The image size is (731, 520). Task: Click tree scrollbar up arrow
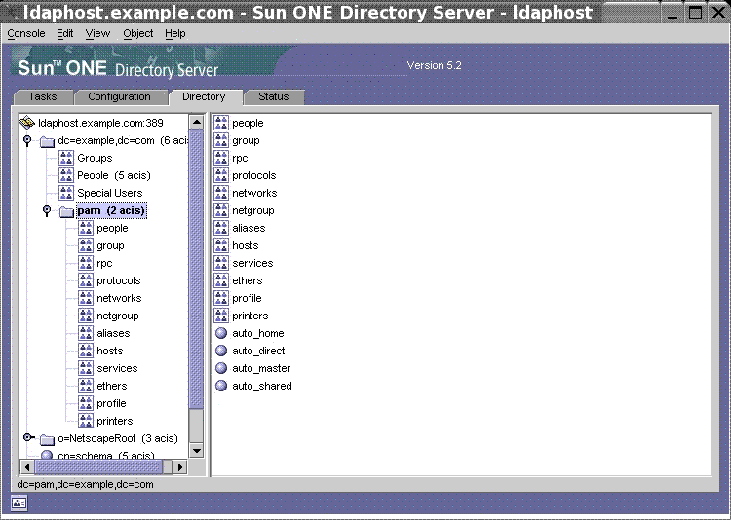point(197,123)
